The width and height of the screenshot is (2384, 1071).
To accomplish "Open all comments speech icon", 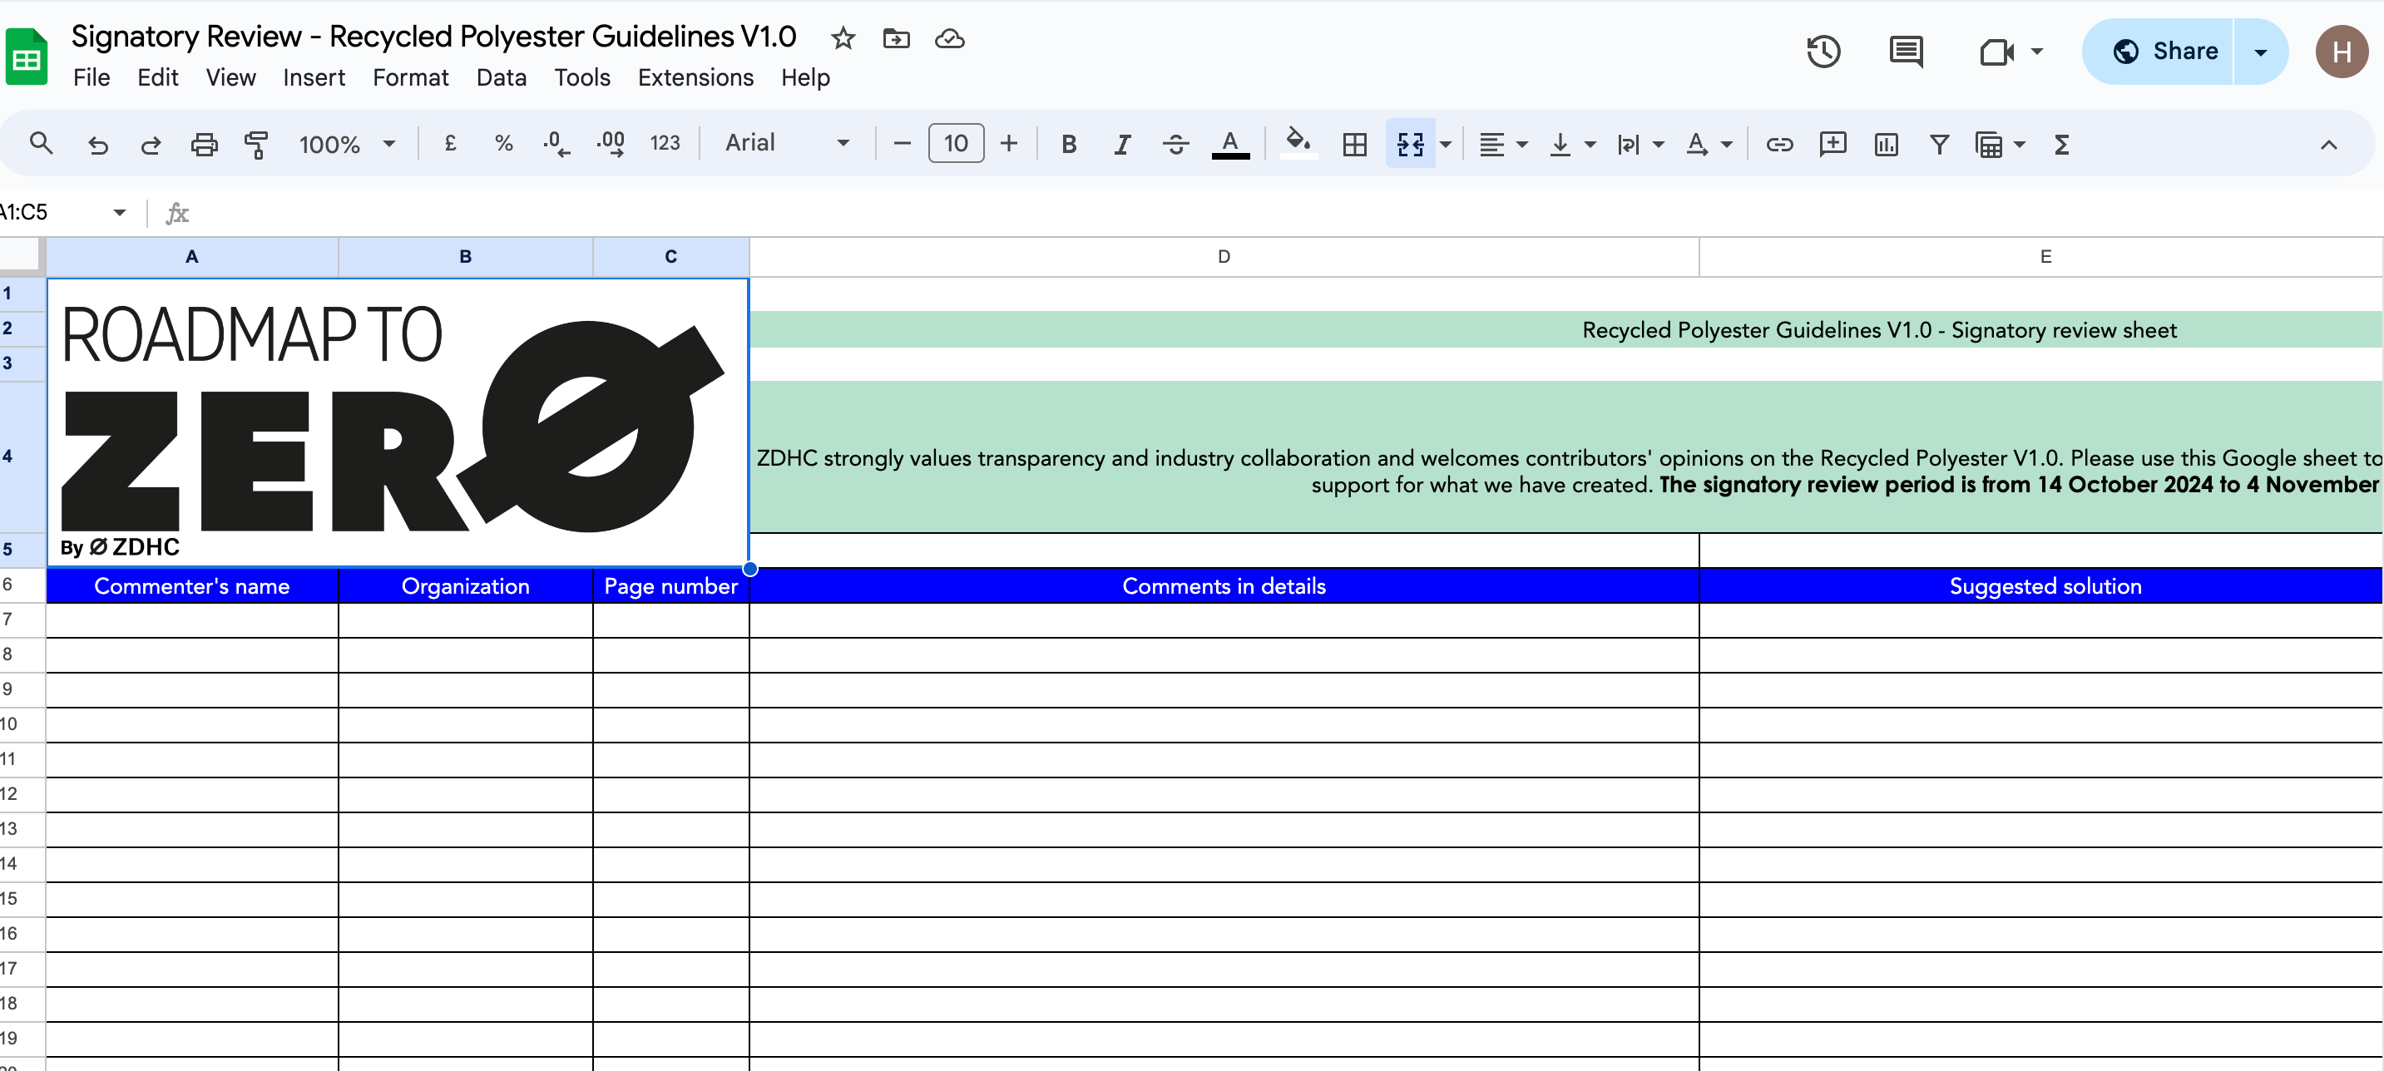I will pos(1906,51).
